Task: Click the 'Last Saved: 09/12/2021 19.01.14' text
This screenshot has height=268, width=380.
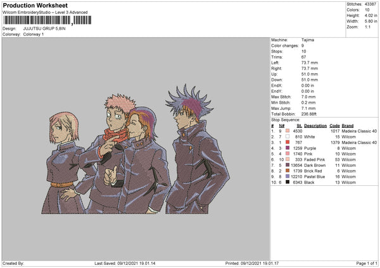Action: tap(125, 263)
